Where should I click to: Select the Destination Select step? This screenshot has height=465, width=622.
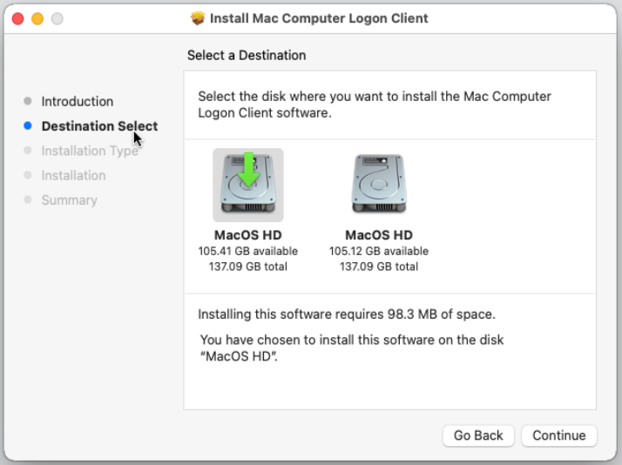(x=98, y=126)
